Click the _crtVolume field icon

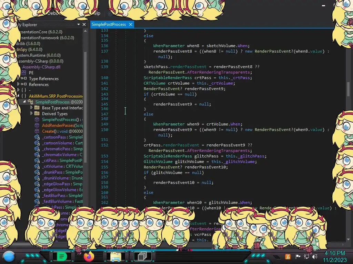37,166
